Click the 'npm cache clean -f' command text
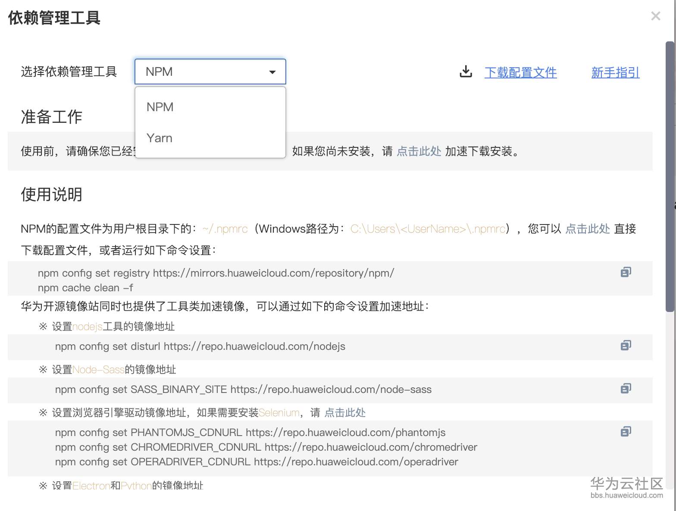This screenshot has height=511, width=676. point(85,288)
